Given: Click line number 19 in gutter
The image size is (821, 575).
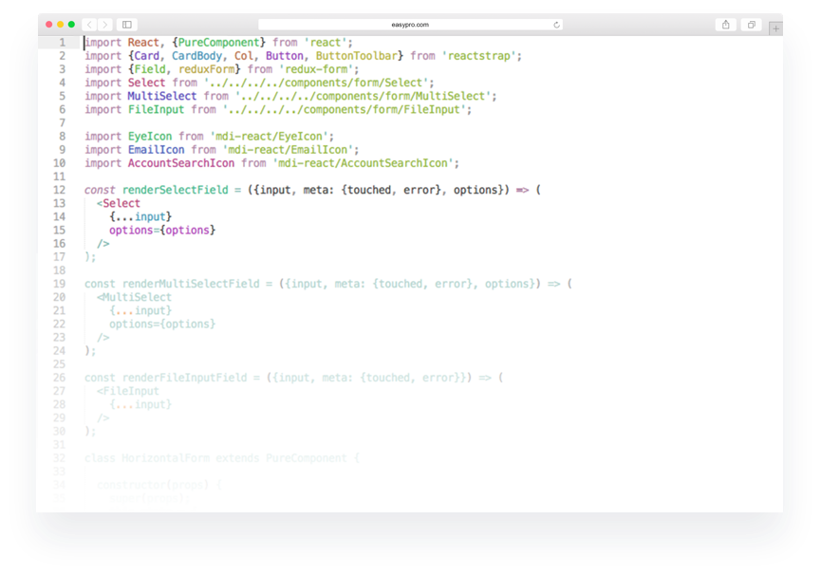Looking at the screenshot, I should pos(60,284).
